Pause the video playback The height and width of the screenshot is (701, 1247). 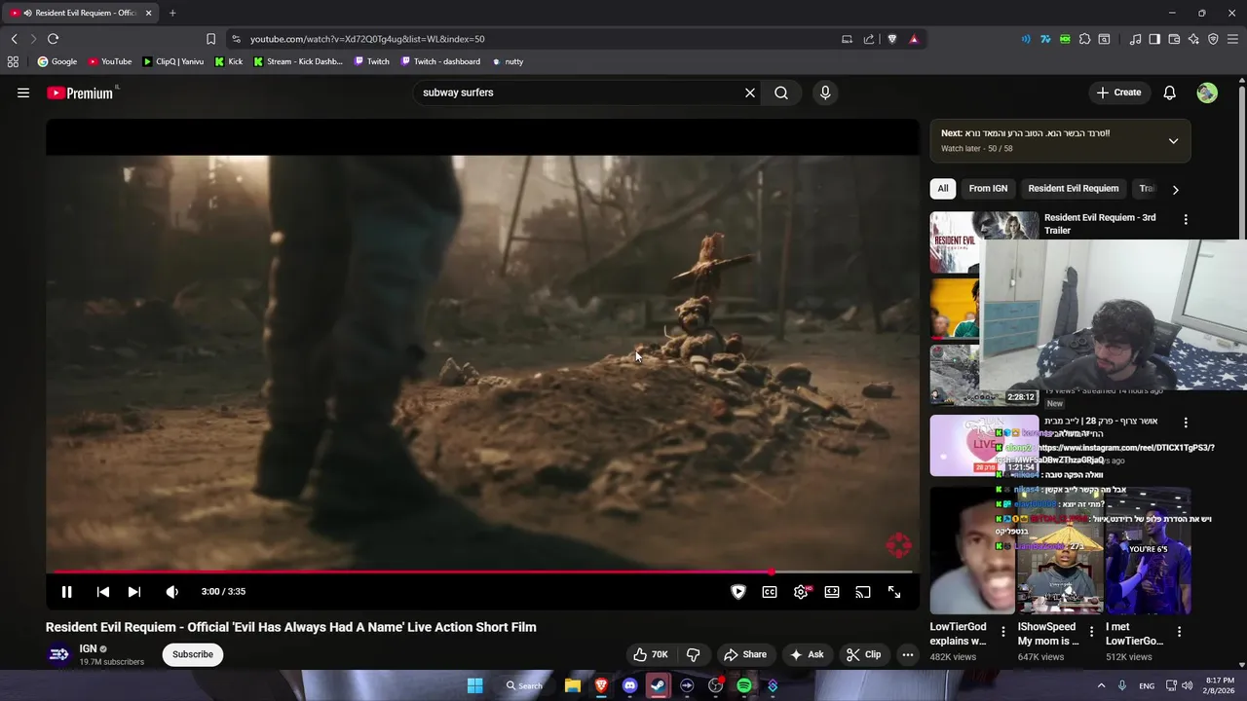click(66, 592)
